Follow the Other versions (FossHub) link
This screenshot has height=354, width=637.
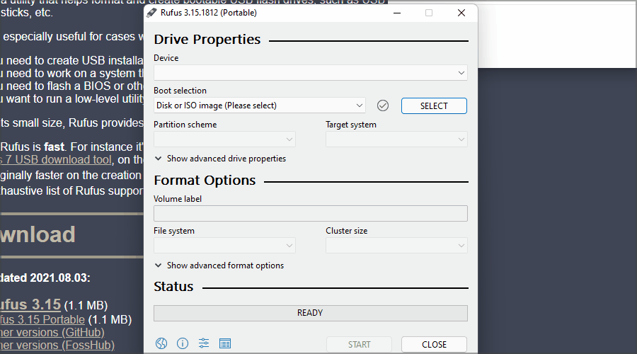(54, 346)
